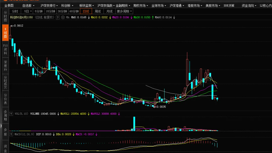Click the MA5:0.0165 value

(x=79, y=17)
